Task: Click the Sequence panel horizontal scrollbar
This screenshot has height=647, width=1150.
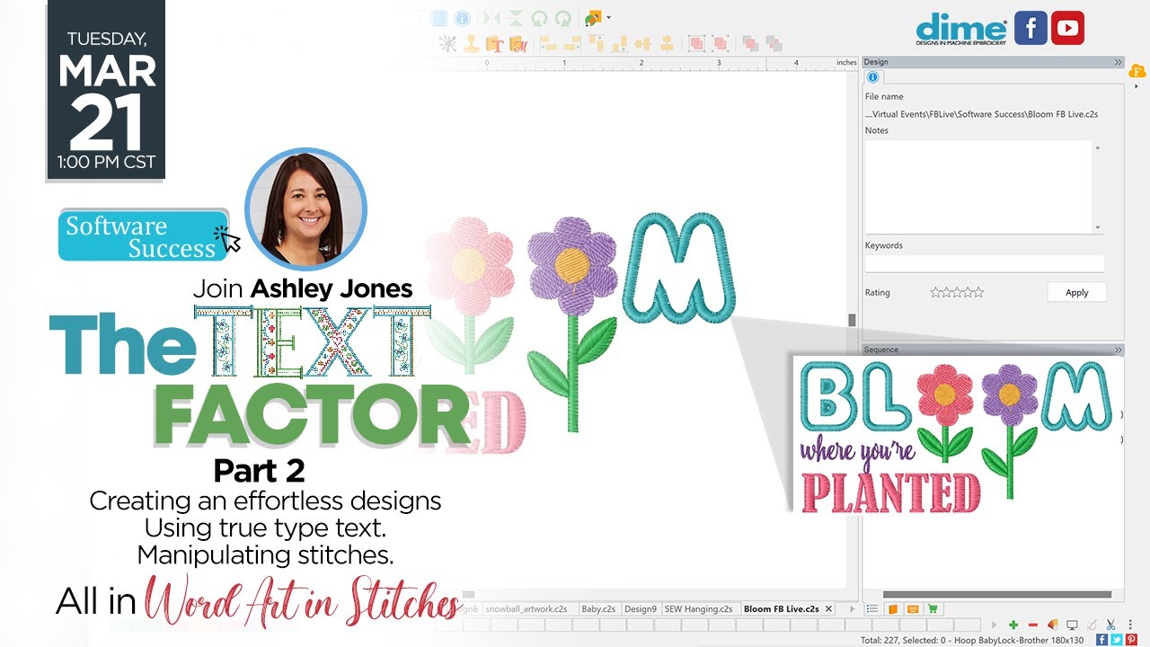Action: click(x=997, y=594)
